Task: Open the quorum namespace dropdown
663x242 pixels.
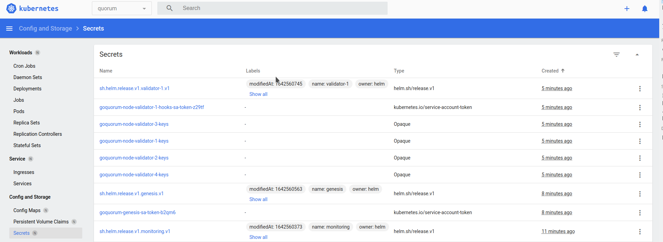Action: 122,9
